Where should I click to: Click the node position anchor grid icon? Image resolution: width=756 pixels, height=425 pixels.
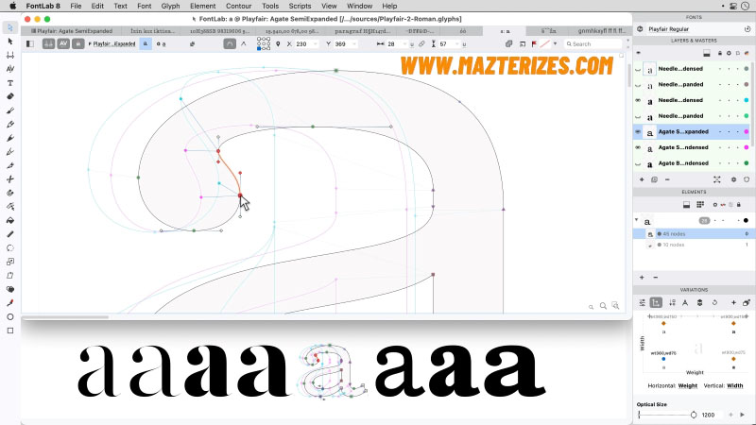click(264, 43)
